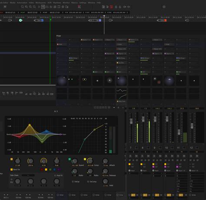Click the red-flagged marker on the timeline
206x200 pixels.
(162, 20)
